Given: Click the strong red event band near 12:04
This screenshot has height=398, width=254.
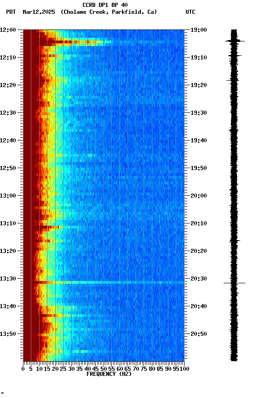Looking at the screenshot, I should pos(76,41).
